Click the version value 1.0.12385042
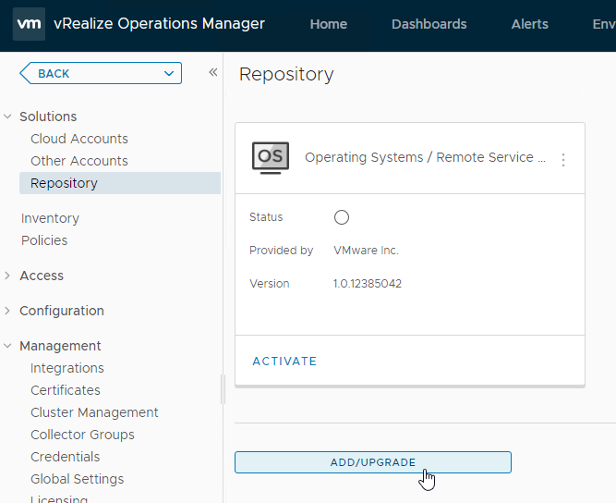 (368, 284)
